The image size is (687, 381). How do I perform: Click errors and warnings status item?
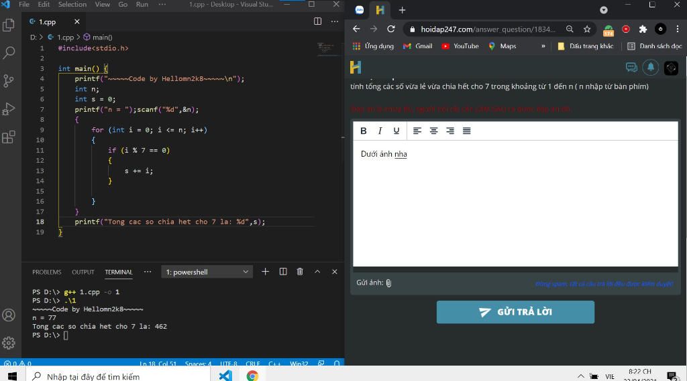click(17, 363)
